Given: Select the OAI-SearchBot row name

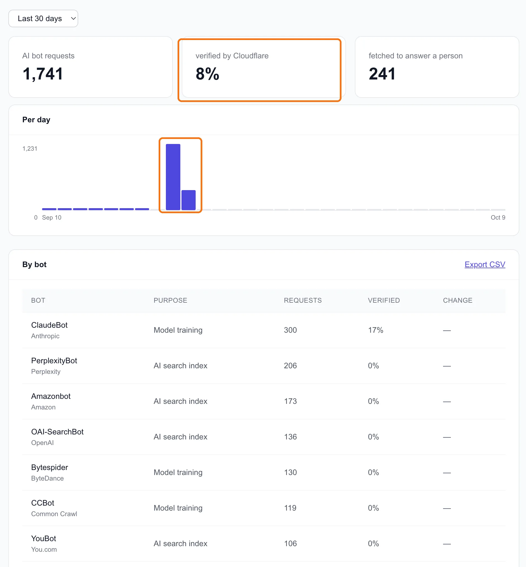Looking at the screenshot, I should (x=57, y=432).
